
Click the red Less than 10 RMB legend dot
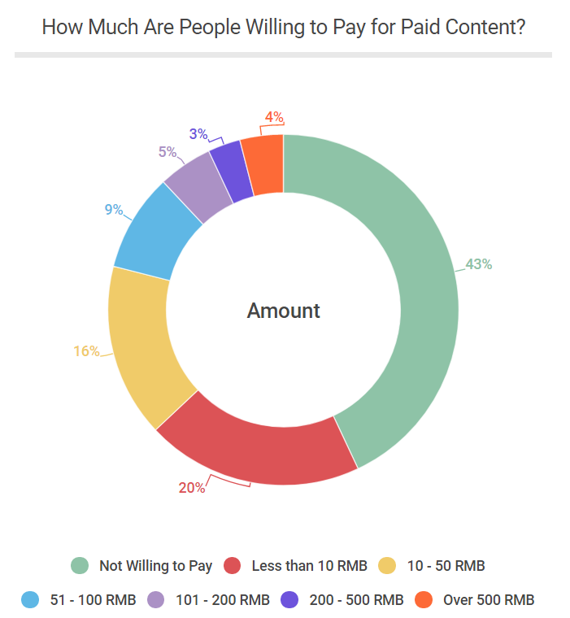tap(233, 565)
